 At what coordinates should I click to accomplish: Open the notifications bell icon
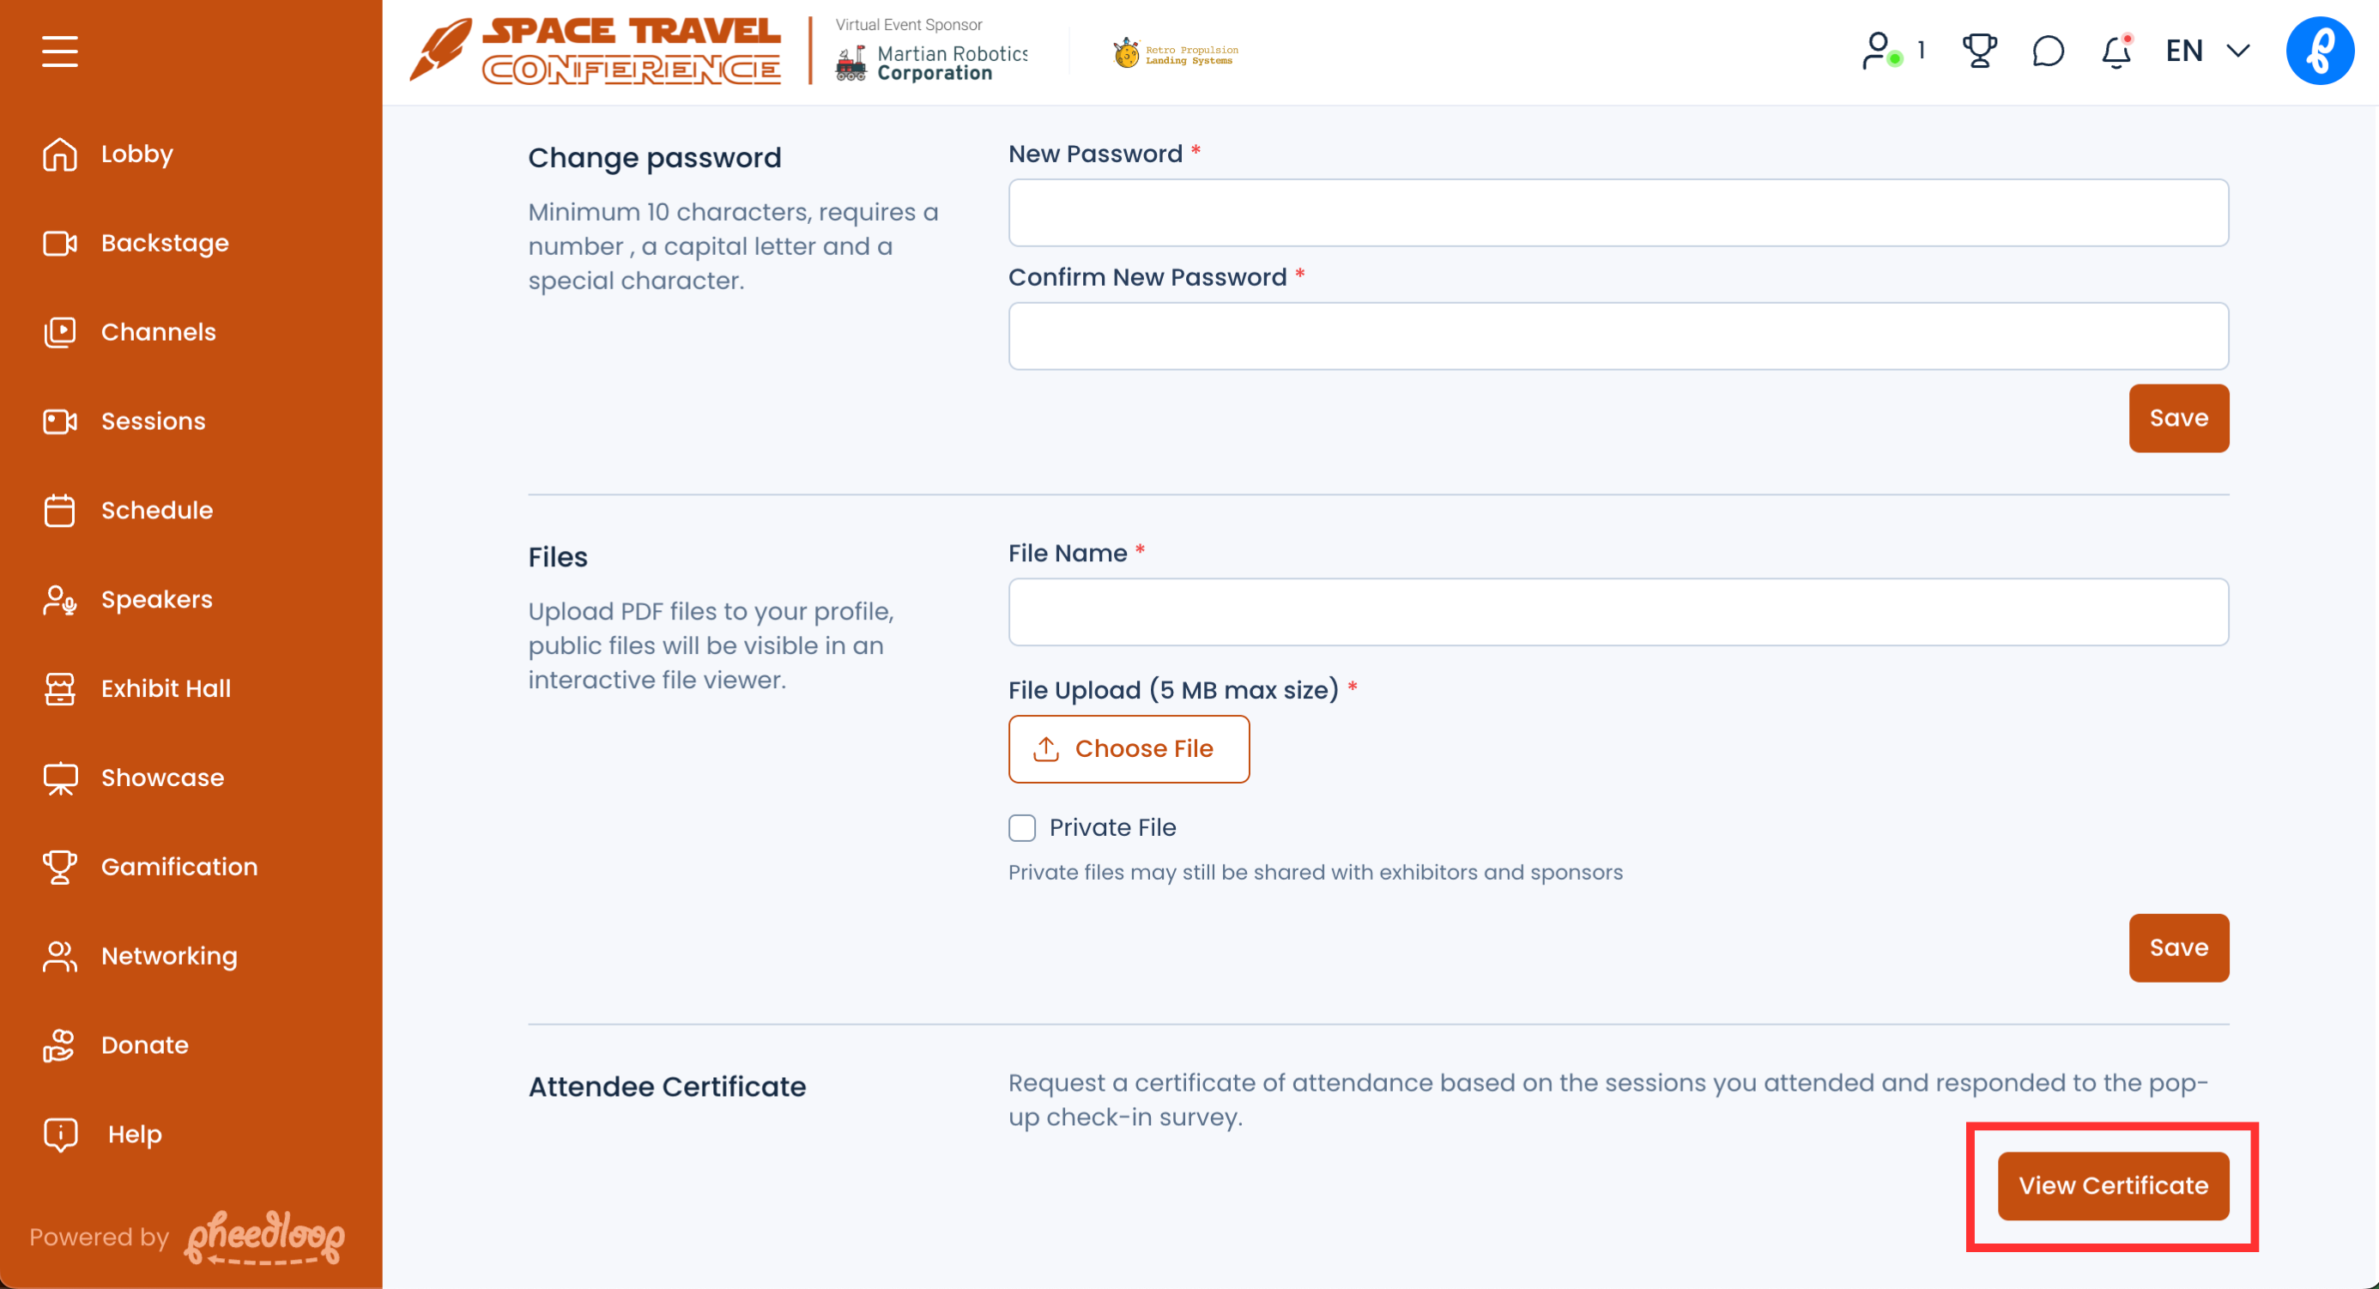click(2116, 51)
